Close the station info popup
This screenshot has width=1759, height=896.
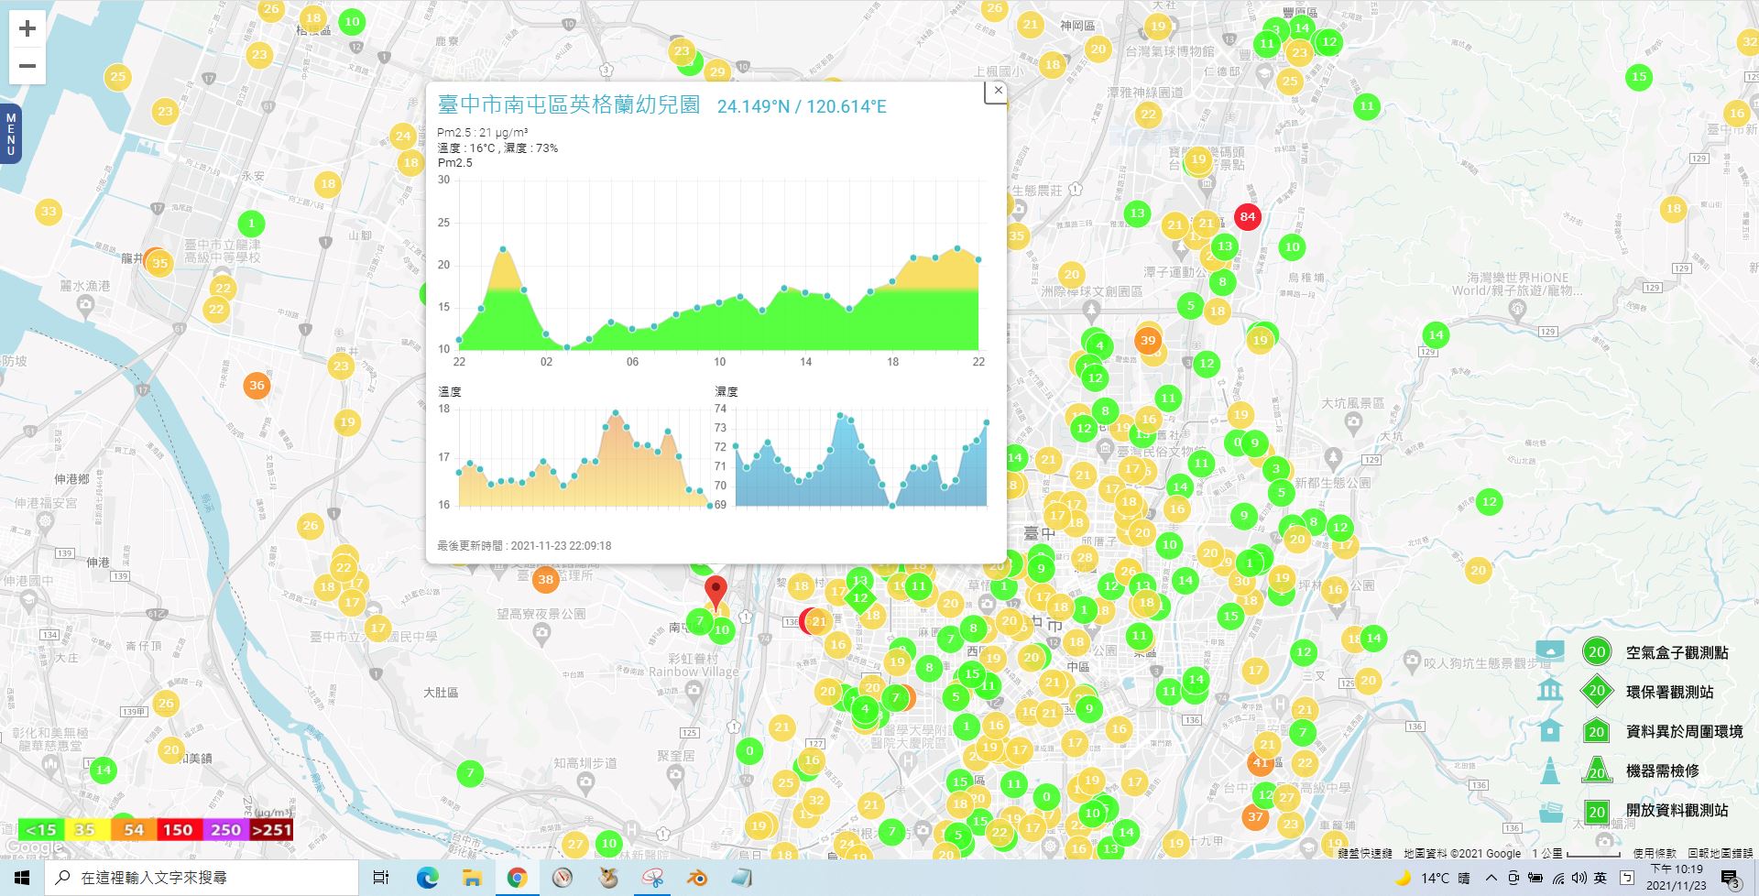998,91
